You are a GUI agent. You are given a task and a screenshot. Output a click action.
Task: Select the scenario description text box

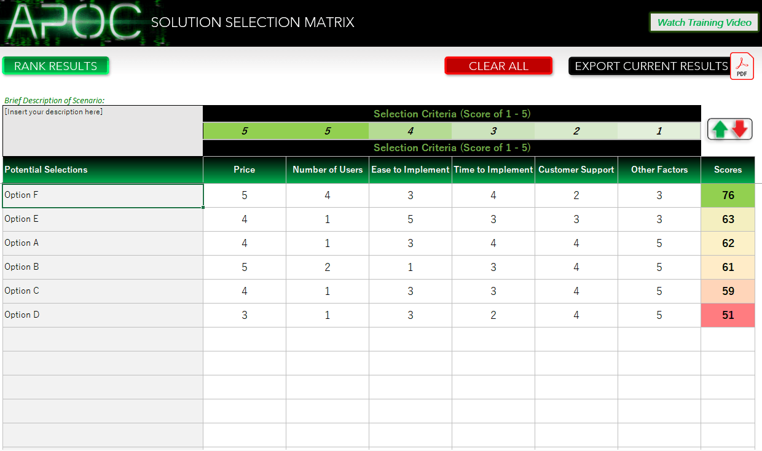pos(103,131)
